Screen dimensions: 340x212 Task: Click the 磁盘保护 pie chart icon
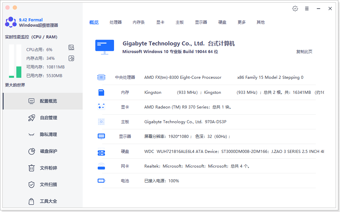[x=31, y=151]
